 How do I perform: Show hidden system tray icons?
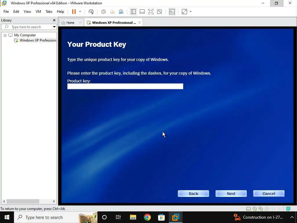click(x=292, y=217)
